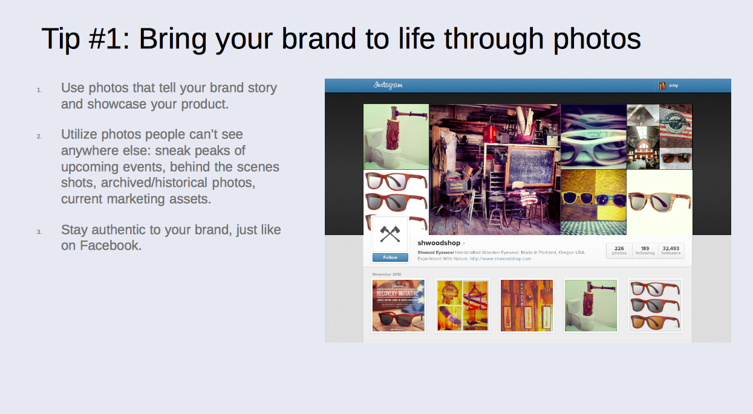Open the shwoodshop.com website link

[500, 259]
